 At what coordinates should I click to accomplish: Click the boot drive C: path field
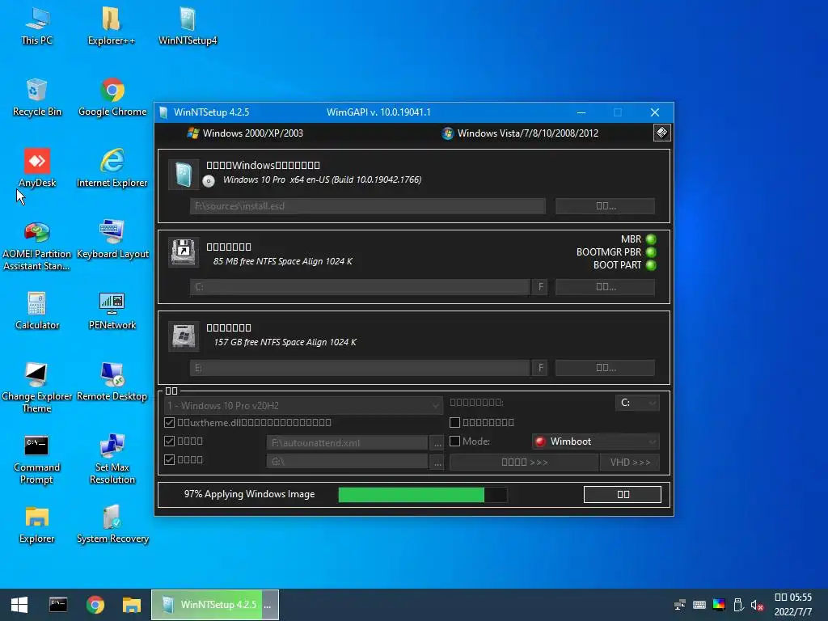point(360,287)
